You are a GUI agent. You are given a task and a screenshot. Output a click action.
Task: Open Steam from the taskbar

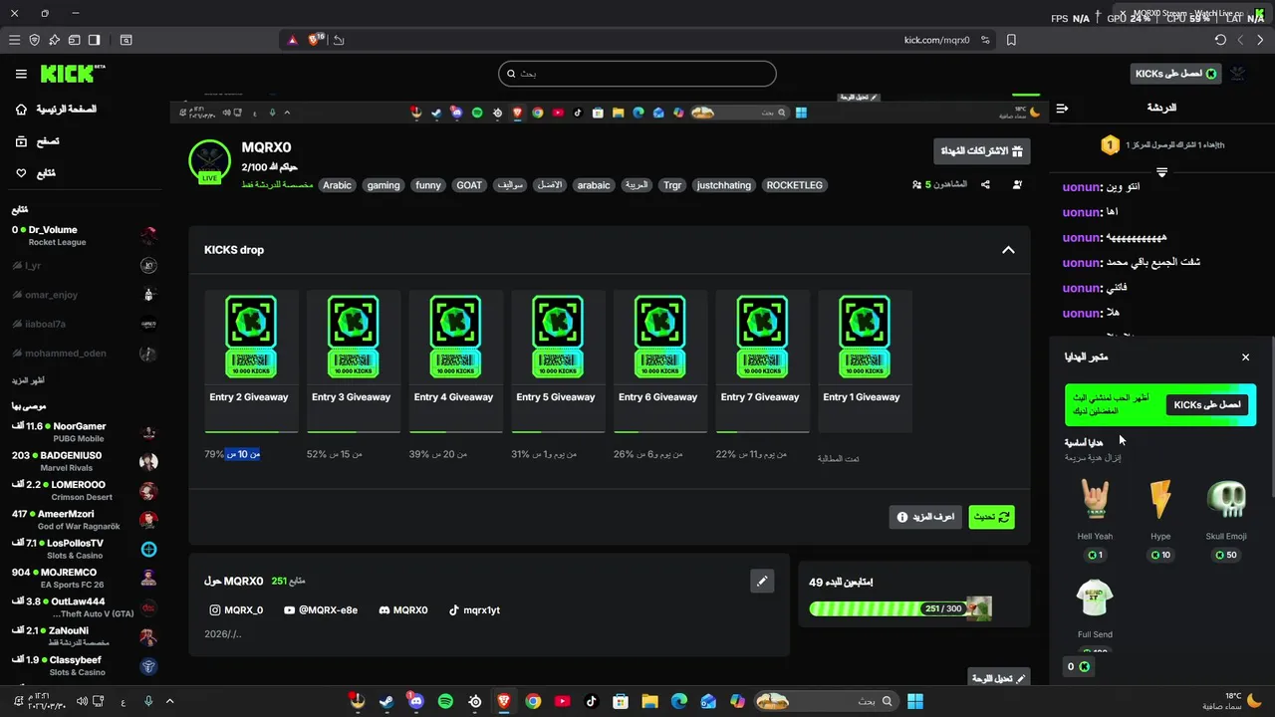point(385,701)
